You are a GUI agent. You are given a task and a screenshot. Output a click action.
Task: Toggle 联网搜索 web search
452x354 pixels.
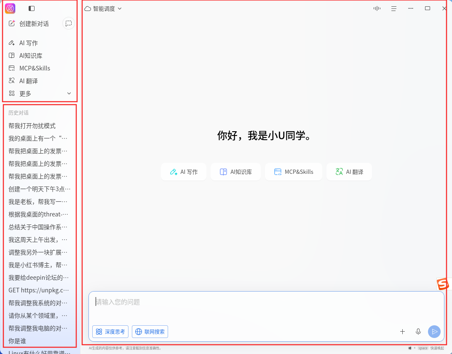(x=150, y=332)
